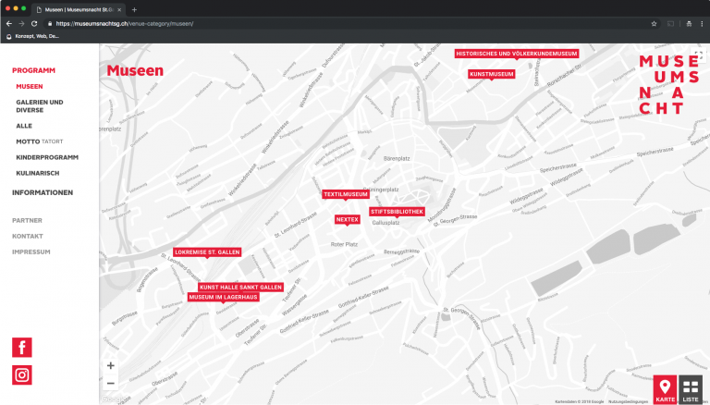Open the Impressum link

click(x=31, y=252)
